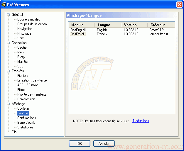Collapse the Transfert tree node
Screen dimensions: 184x151
[x=8, y=71]
